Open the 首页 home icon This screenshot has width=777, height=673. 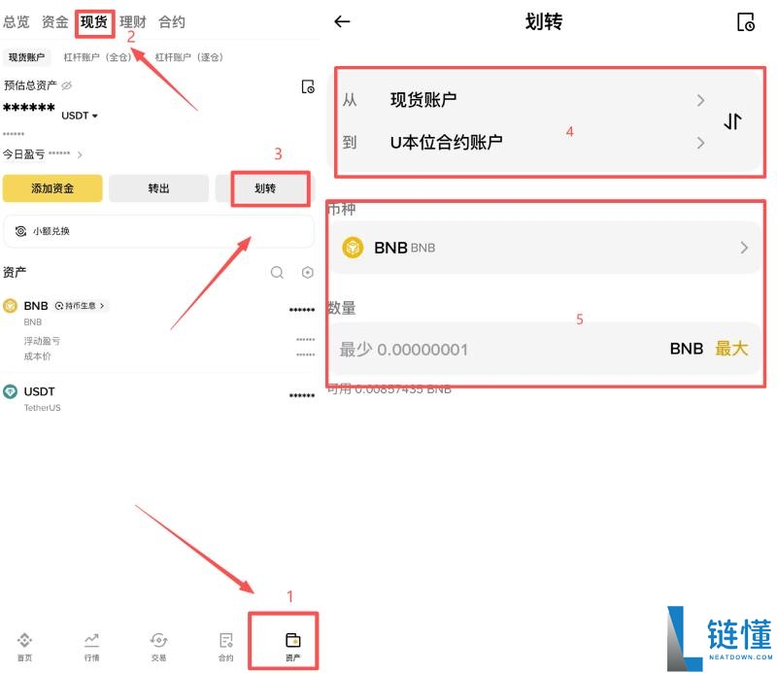[24, 641]
